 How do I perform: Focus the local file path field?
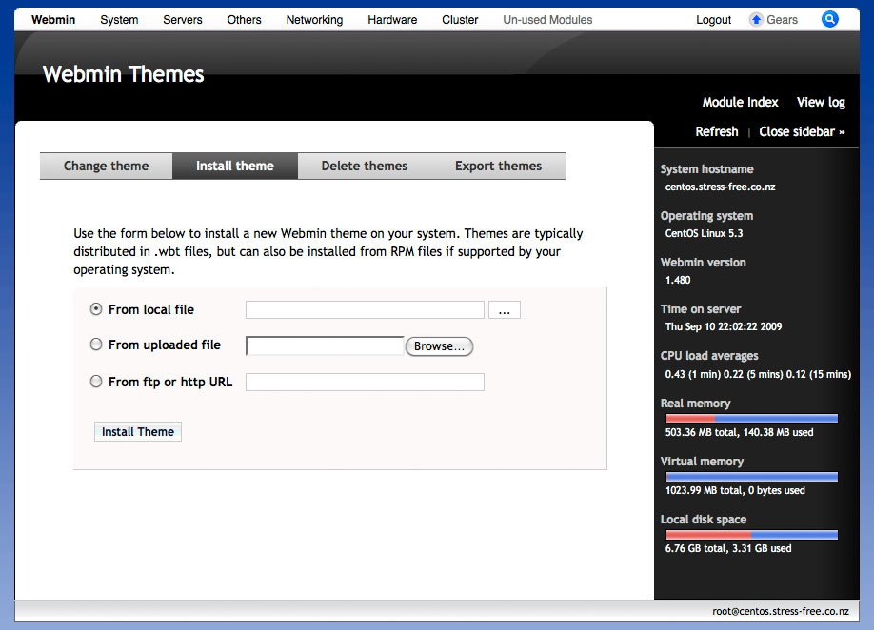point(365,309)
